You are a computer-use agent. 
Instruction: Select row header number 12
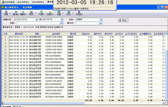(5, 53)
